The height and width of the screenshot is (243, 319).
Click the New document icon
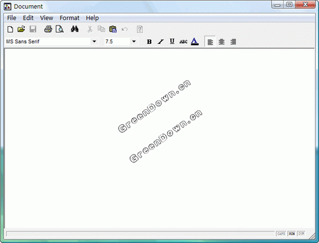coord(10,29)
